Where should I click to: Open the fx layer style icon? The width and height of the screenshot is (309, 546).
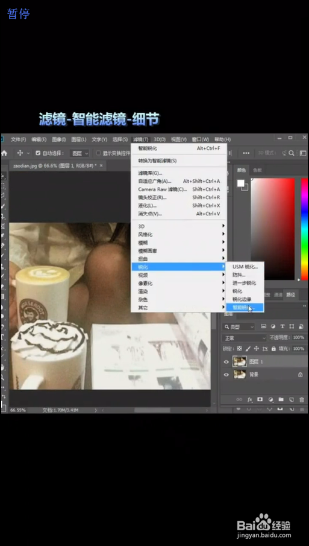coord(249,399)
